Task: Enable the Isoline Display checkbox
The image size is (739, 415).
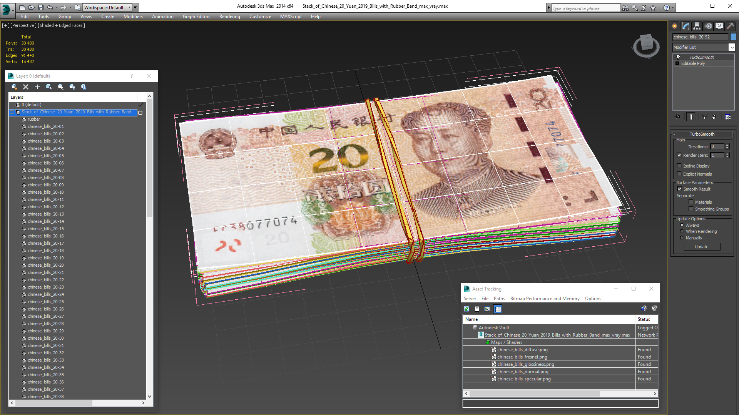Action: [x=679, y=166]
